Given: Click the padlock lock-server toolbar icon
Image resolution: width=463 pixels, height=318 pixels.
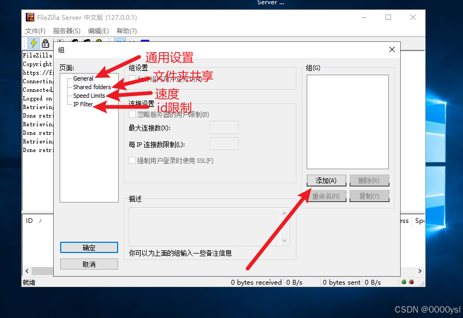Looking at the screenshot, I should point(46,44).
